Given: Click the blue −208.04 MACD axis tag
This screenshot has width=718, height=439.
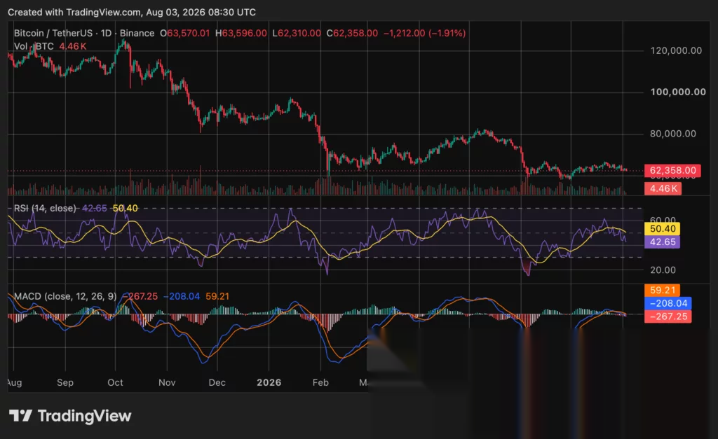Looking at the screenshot, I should (x=668, y=303).
